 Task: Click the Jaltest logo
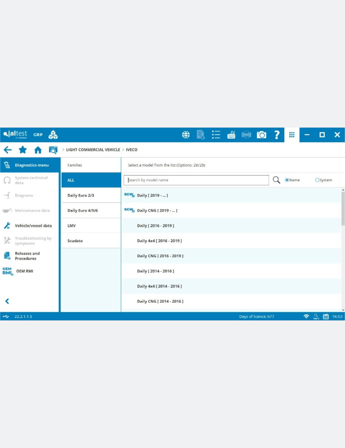(x=15, y=134)
